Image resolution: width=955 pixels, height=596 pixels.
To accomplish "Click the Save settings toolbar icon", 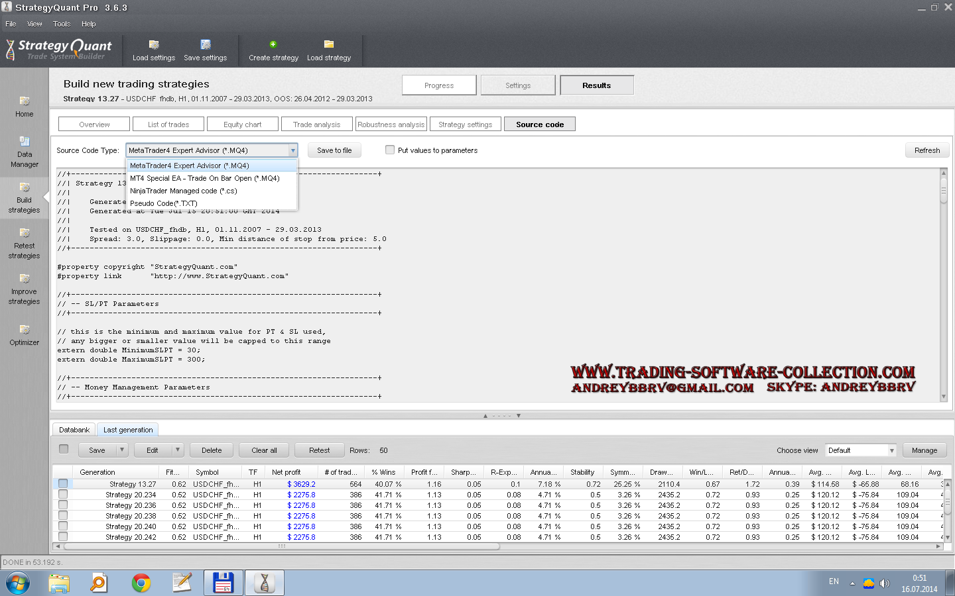I will point(206,45).
